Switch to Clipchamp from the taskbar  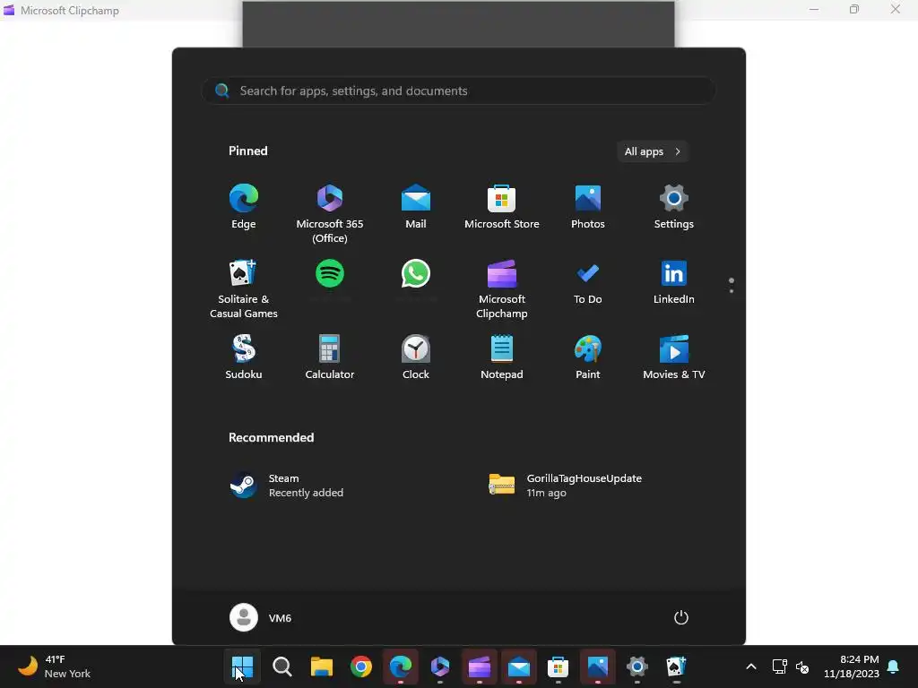pyautogui.click(x=480, y=666)
